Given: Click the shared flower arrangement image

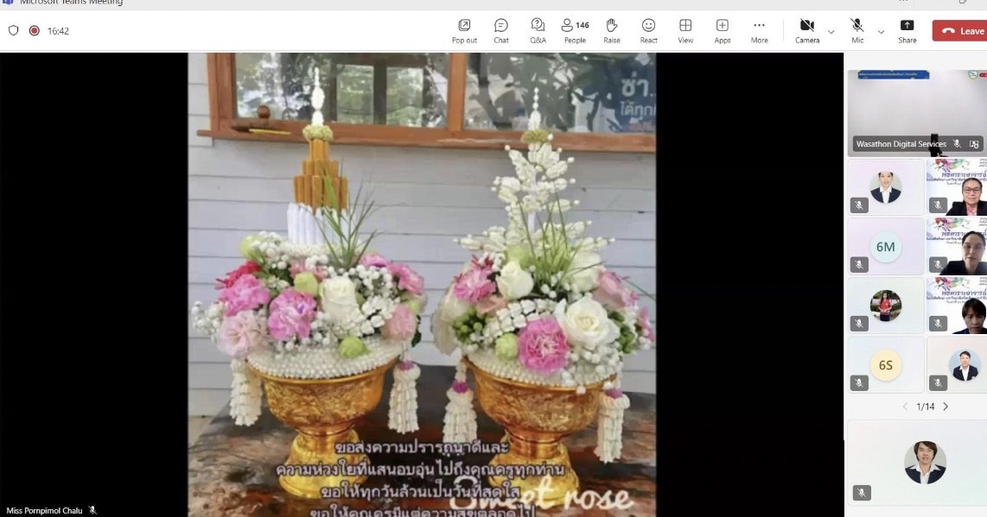Looking at the screenshot, I should (x=422, y=285).
